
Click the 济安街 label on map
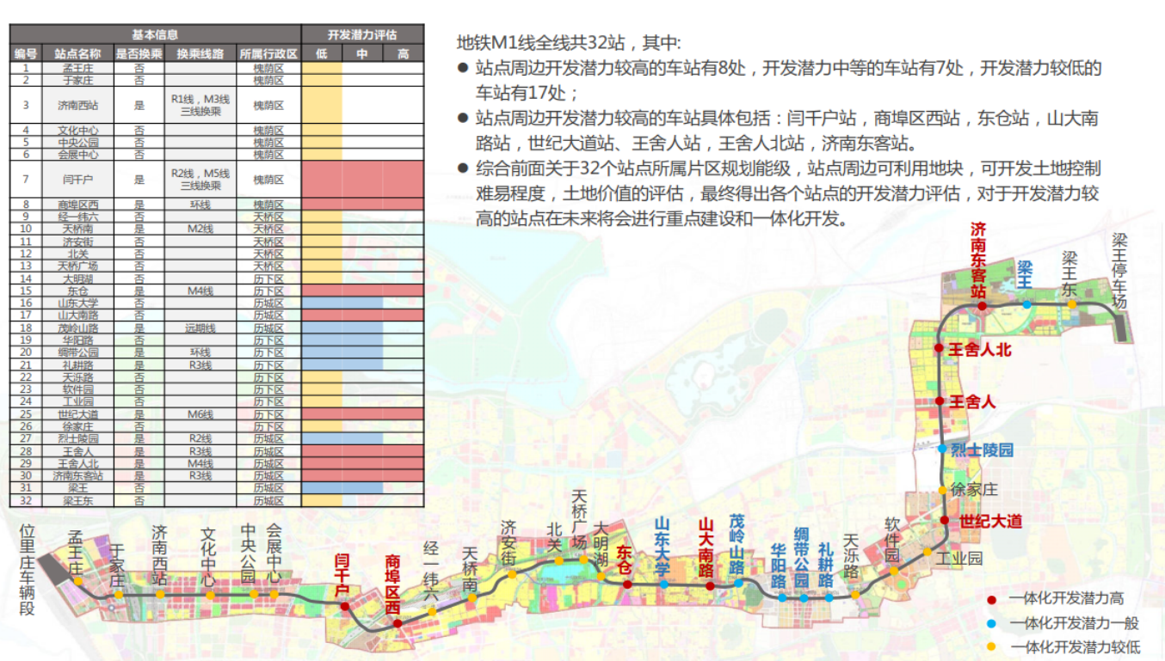tap(509, 542)
